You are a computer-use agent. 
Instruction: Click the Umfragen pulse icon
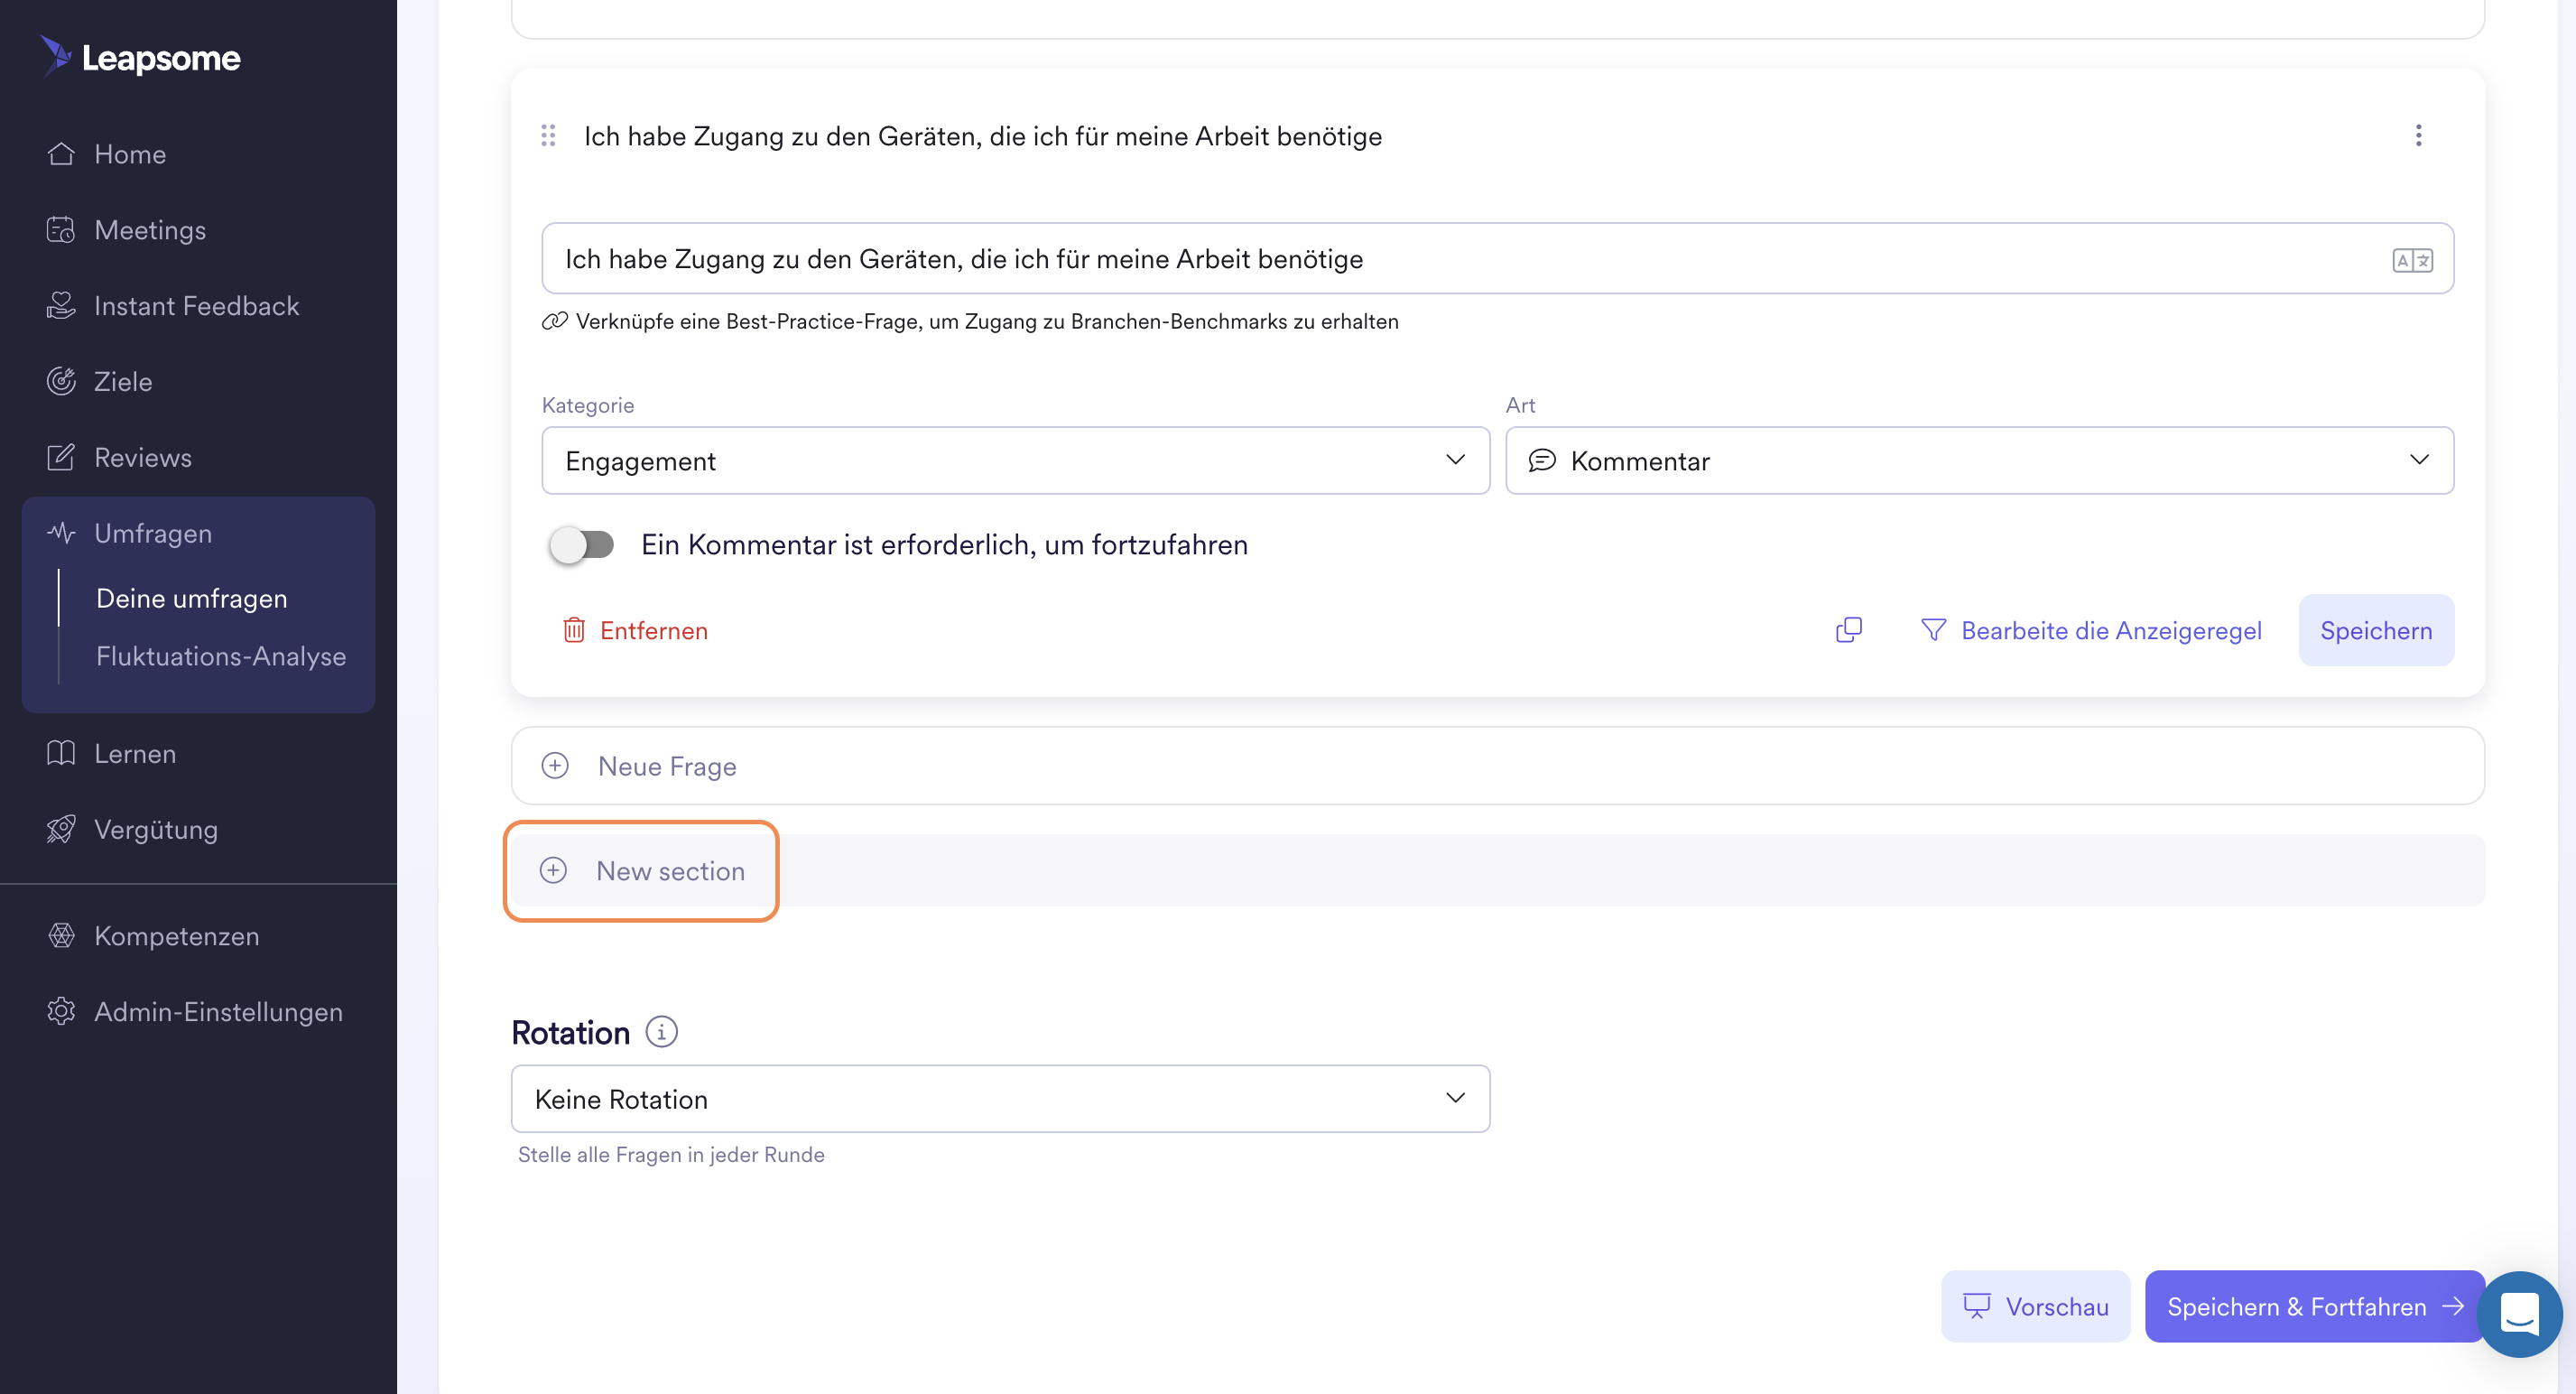pos(61,533)
